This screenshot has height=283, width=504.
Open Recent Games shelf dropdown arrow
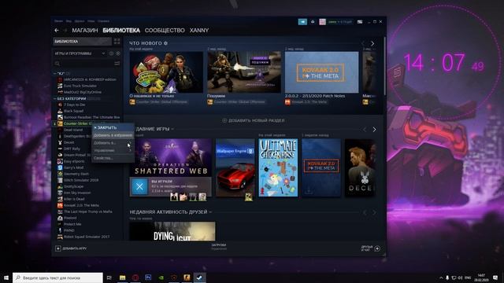[x=172, y=129]
